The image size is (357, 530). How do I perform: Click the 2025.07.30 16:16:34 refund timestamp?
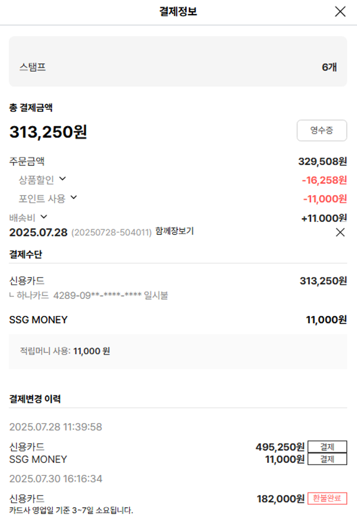coord(56,479)
